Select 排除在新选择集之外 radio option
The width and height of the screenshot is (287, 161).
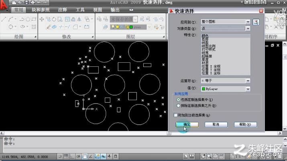[x=178, y=105]
